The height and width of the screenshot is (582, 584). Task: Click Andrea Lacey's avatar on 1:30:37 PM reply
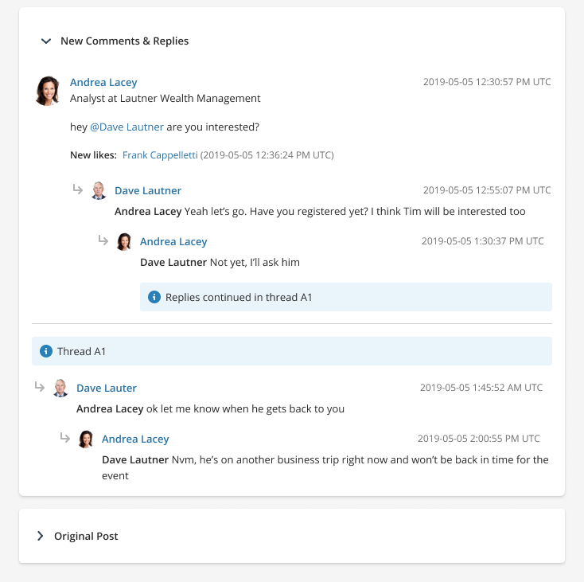[124, 241]
